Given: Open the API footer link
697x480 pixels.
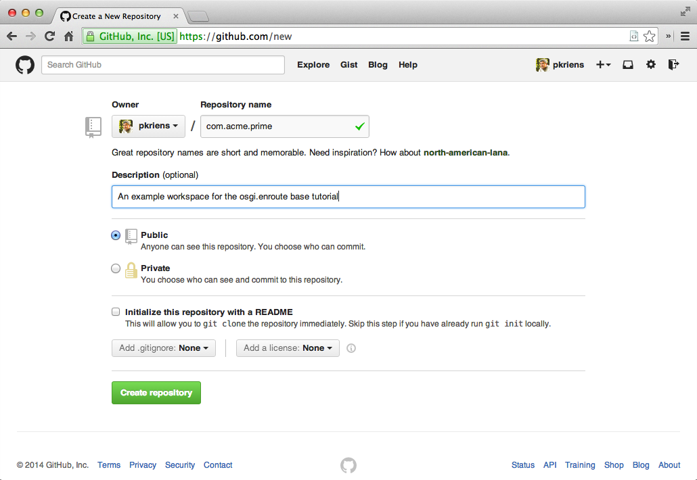Looking at the screenshot, I should [x=550, y=465].
